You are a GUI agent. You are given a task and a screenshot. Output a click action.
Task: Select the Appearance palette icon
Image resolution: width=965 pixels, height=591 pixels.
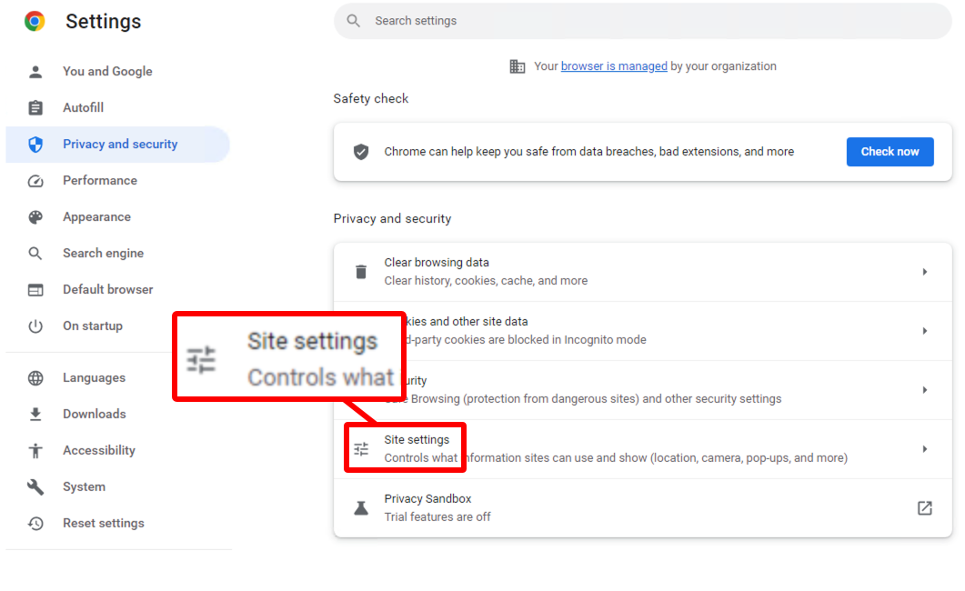click(34, 216)
